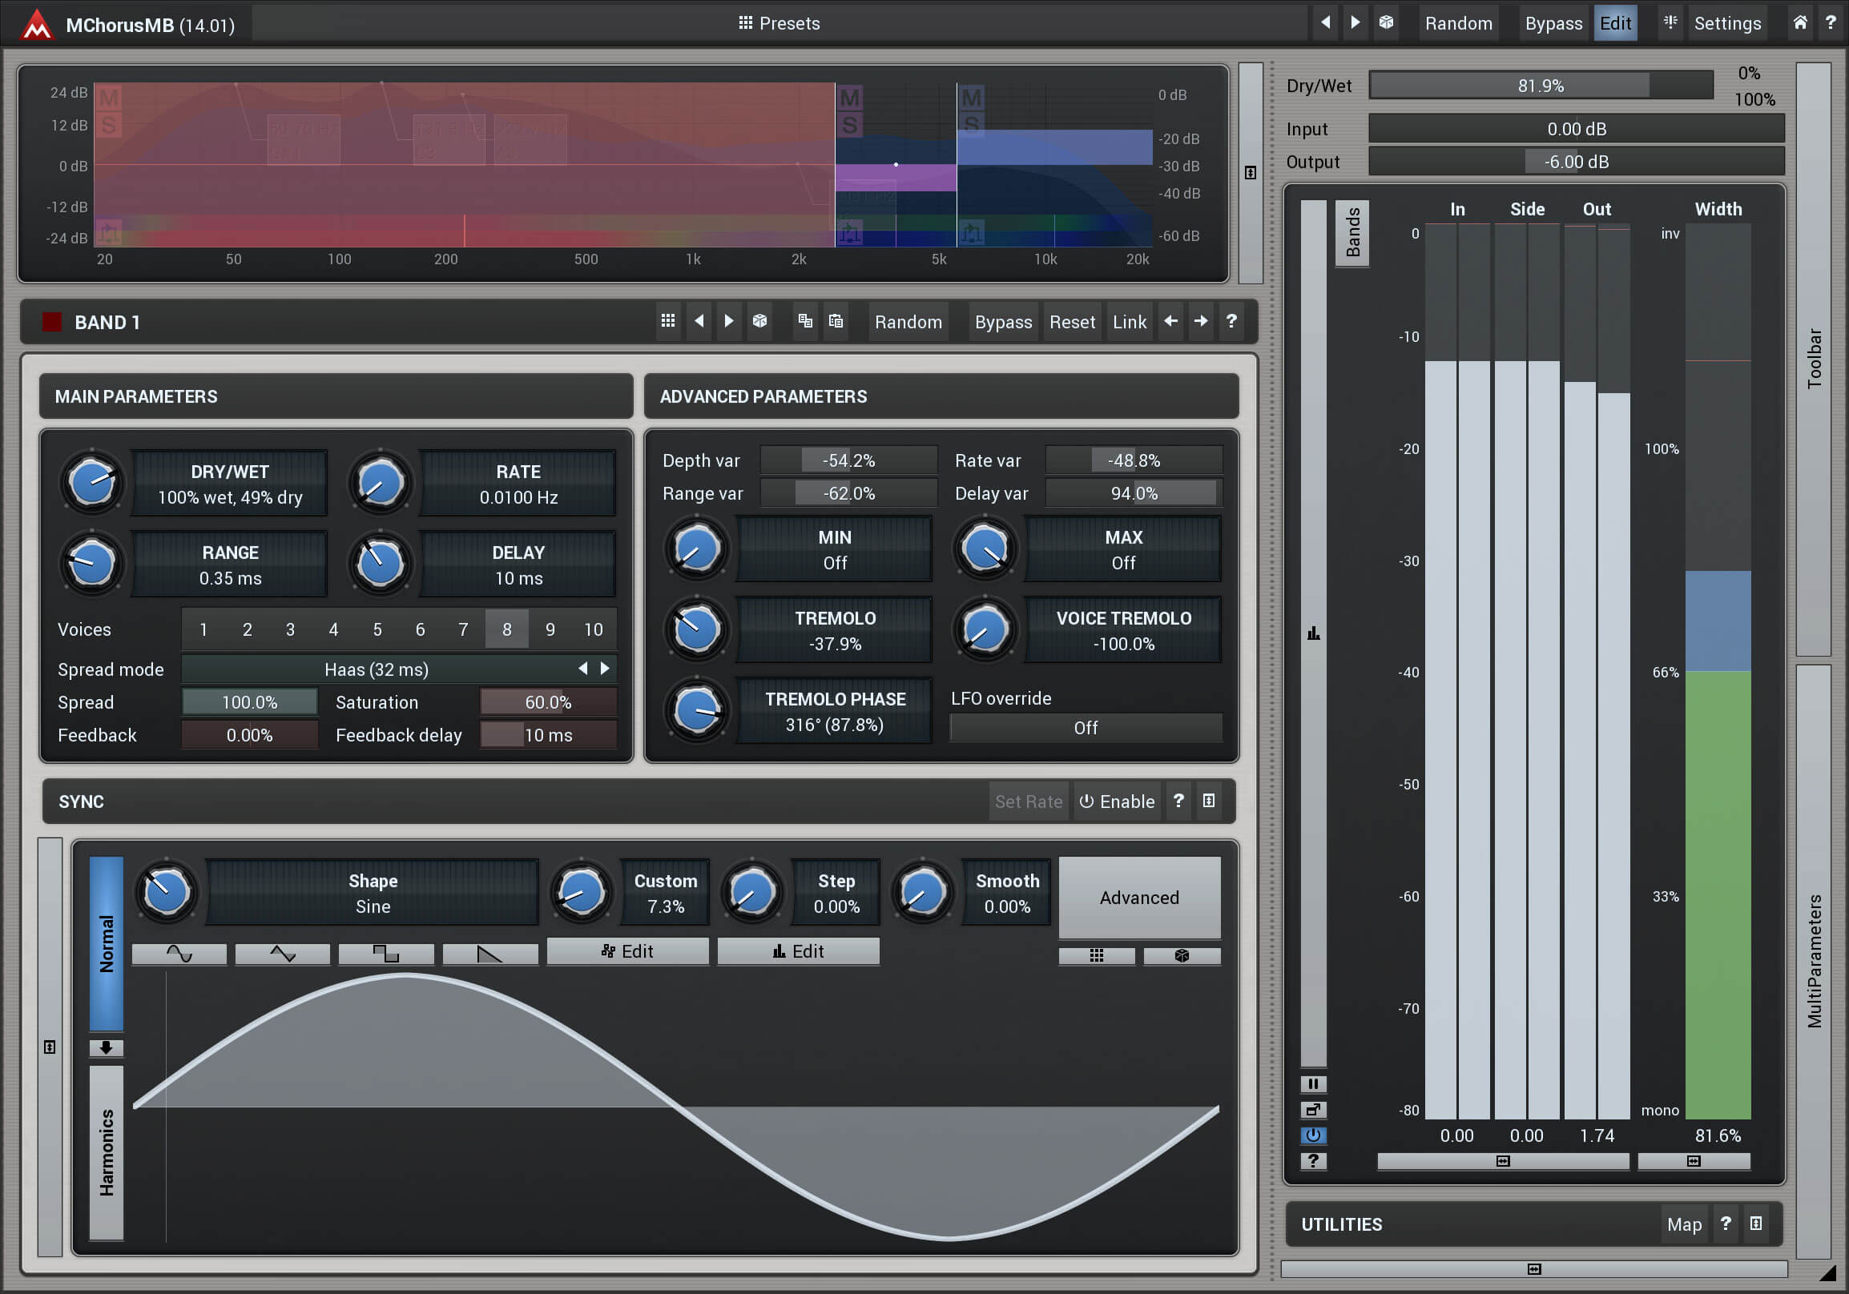Click the Band 1 Link button
1849x1294 pixels.
[x=1129, y=322]
